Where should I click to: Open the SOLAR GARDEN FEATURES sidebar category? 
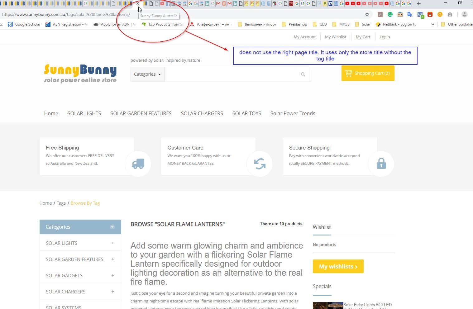74,259
